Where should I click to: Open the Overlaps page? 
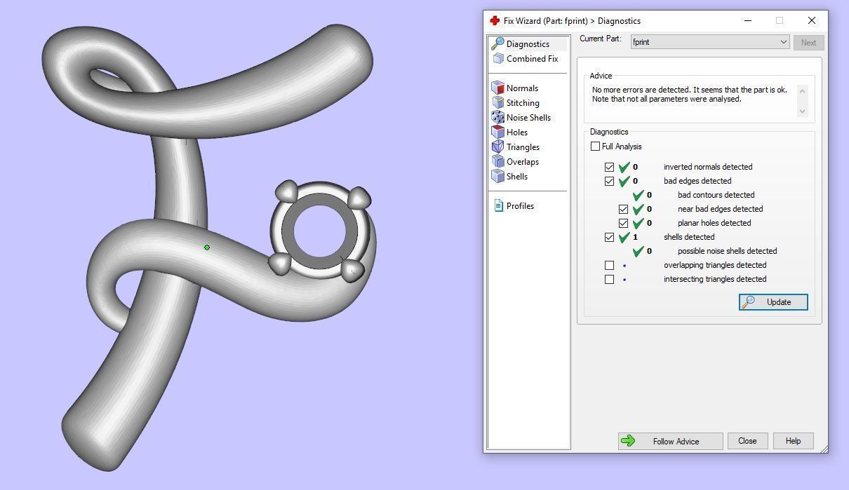(523, 162)
